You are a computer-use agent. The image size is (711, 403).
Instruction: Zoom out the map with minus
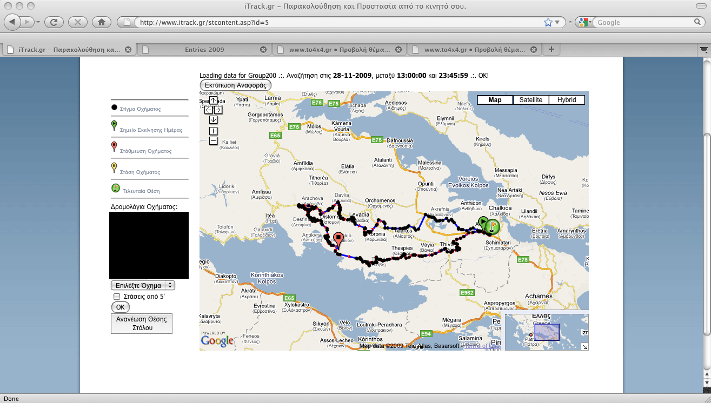click(214, 141)
